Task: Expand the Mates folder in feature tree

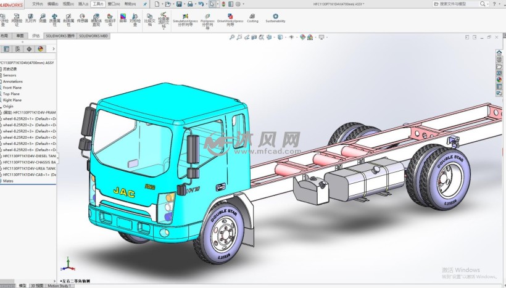Action: pos(9,181)
